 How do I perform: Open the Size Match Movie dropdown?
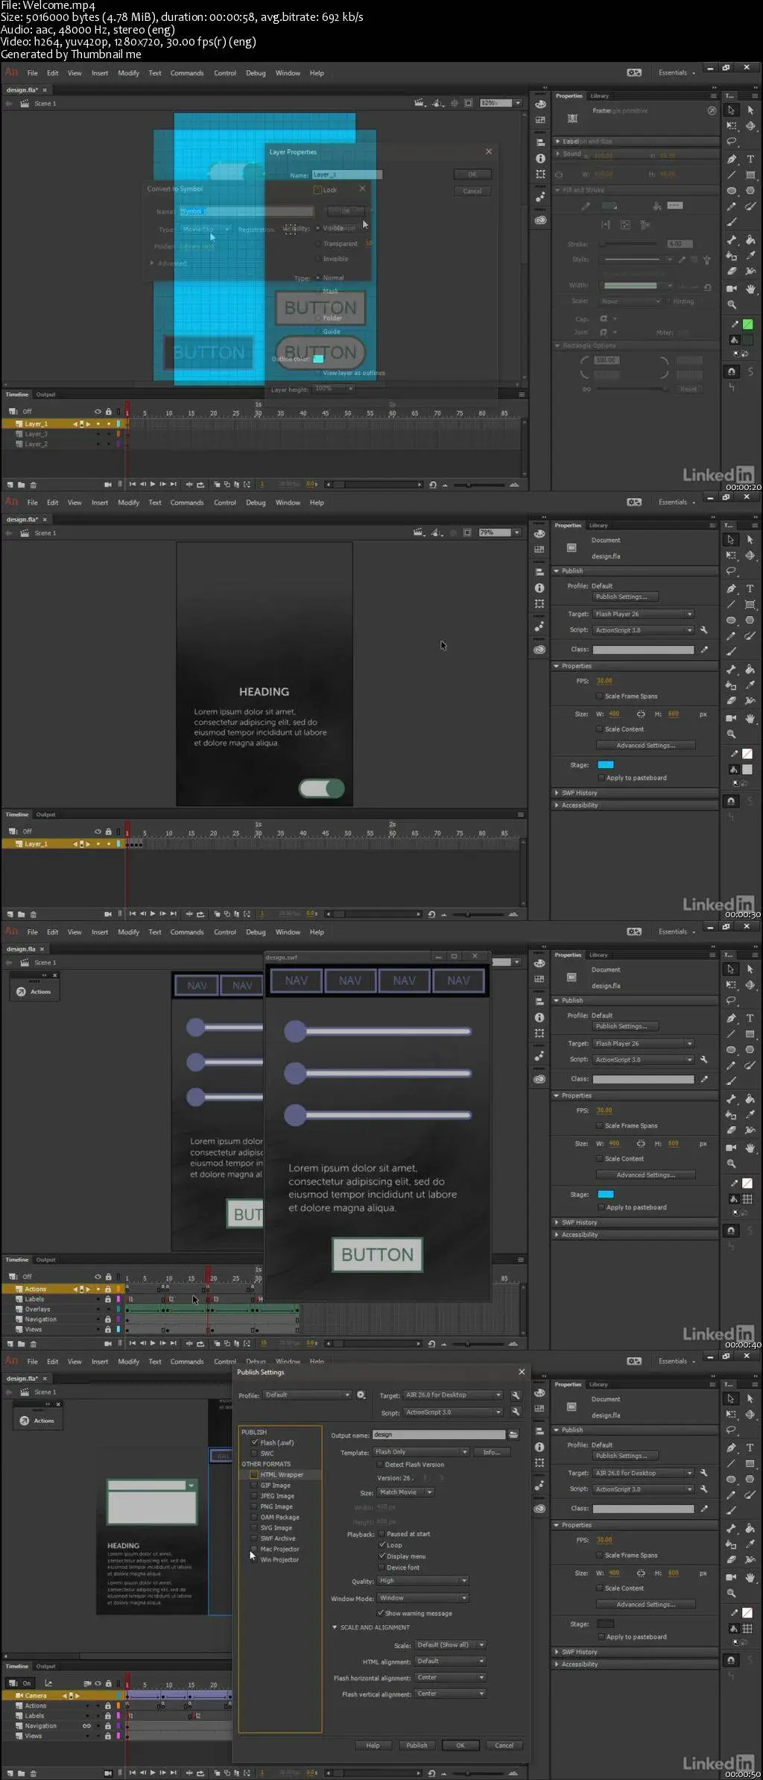(405, 1492)
